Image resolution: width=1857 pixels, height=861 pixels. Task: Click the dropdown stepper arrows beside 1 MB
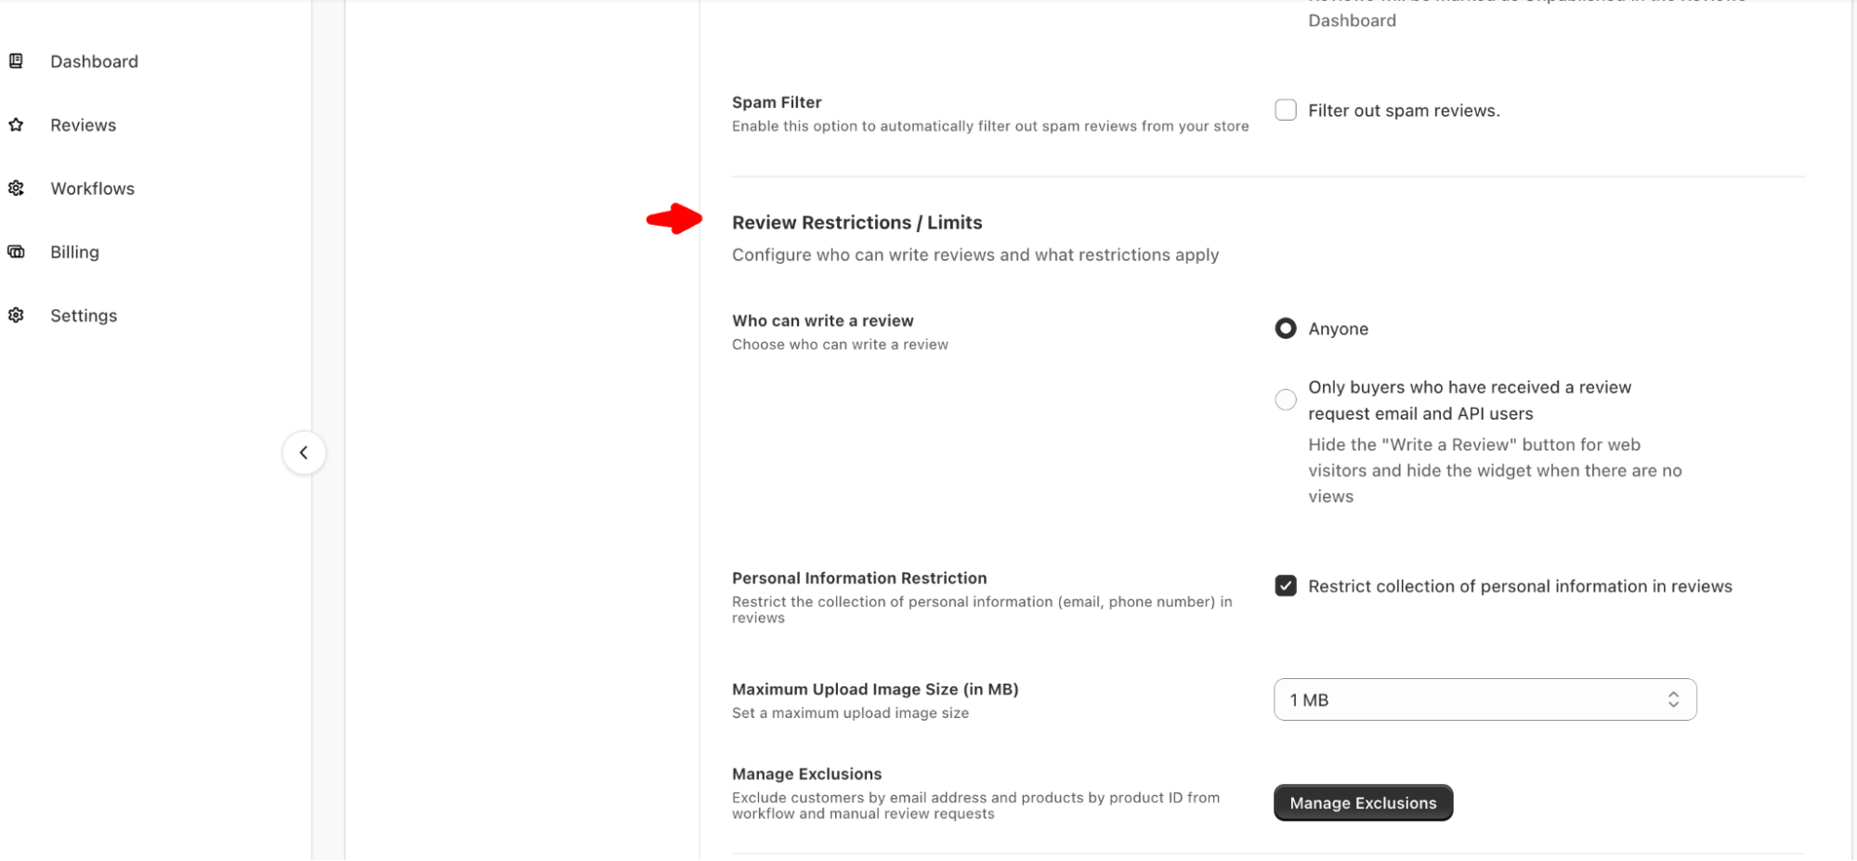click(1674, 698)
